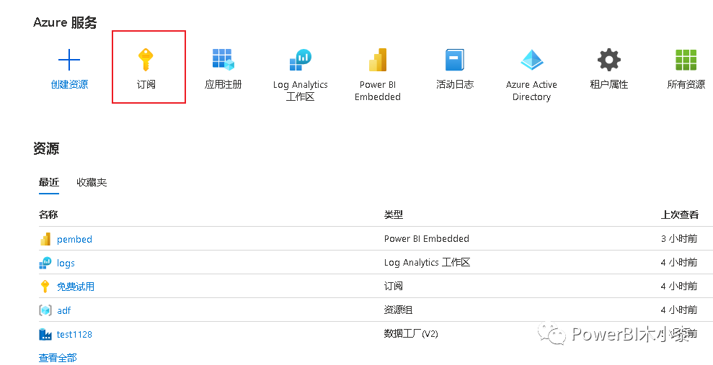Click the type cell '数据工厂(V2)'
Viewport: 713px width, 365px height.
[411, 333]
